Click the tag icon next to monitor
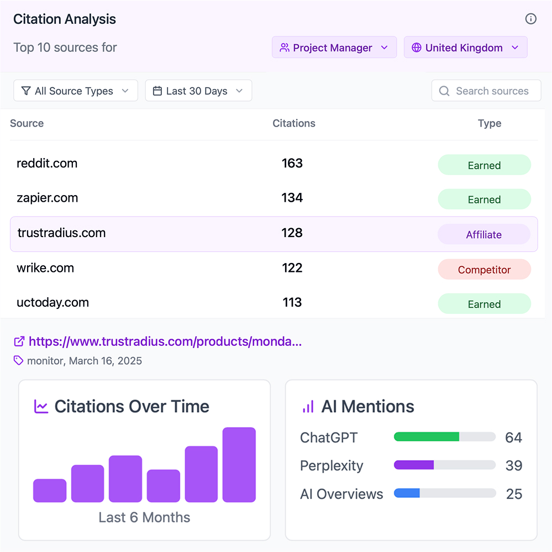The image size is (552, 552). [x=19, y=361]
